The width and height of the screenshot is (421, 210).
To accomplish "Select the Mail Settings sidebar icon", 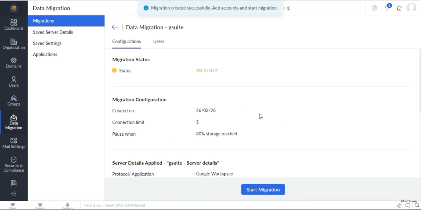I will 14,143.
